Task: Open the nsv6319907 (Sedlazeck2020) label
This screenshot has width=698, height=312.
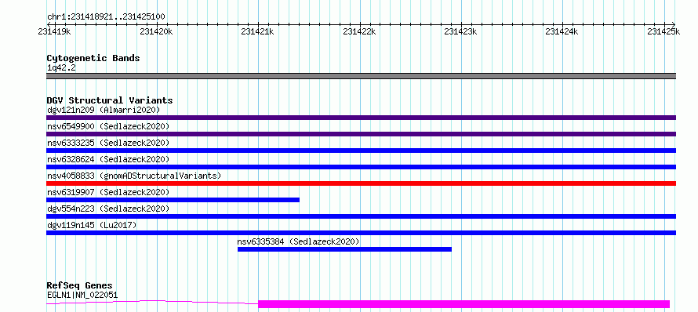Action: pos(108,192)
